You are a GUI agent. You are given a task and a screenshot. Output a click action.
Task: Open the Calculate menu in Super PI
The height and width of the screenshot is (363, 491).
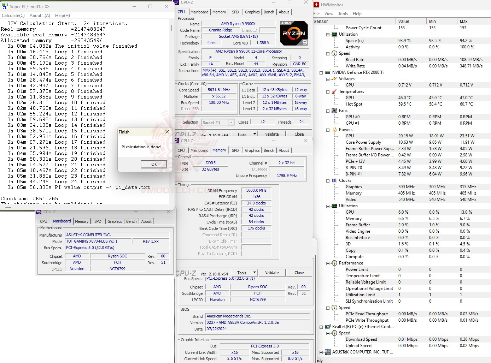13,16
